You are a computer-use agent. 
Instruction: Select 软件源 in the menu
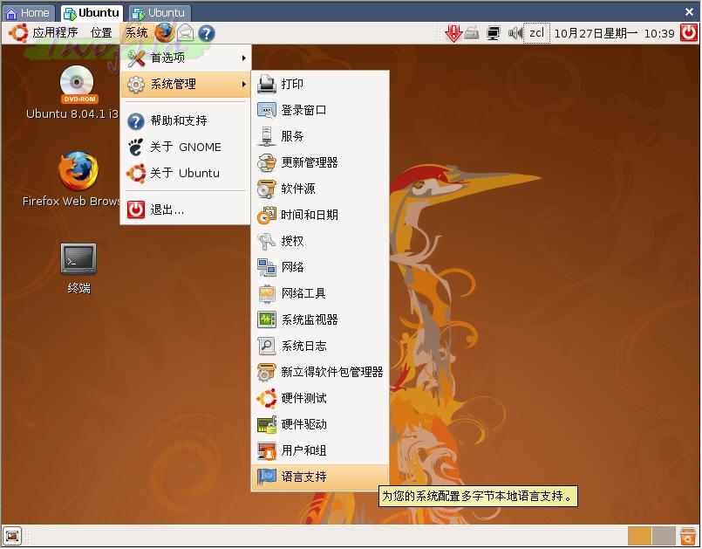point(320,189)
